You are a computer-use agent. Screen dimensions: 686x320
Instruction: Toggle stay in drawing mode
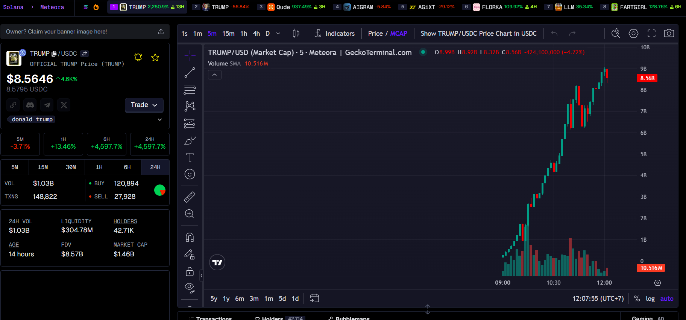190,254
